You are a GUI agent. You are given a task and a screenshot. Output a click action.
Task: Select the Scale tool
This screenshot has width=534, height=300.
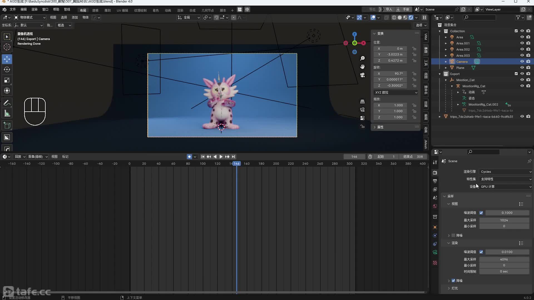coord(7,80)
